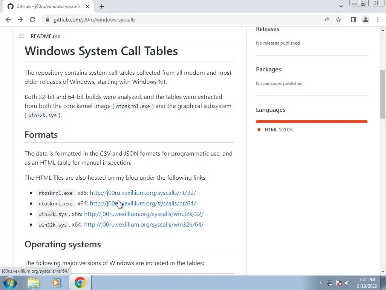The image size is (386, 290).
Task: Go forward to the next page
Action: (x=20, y=20)
